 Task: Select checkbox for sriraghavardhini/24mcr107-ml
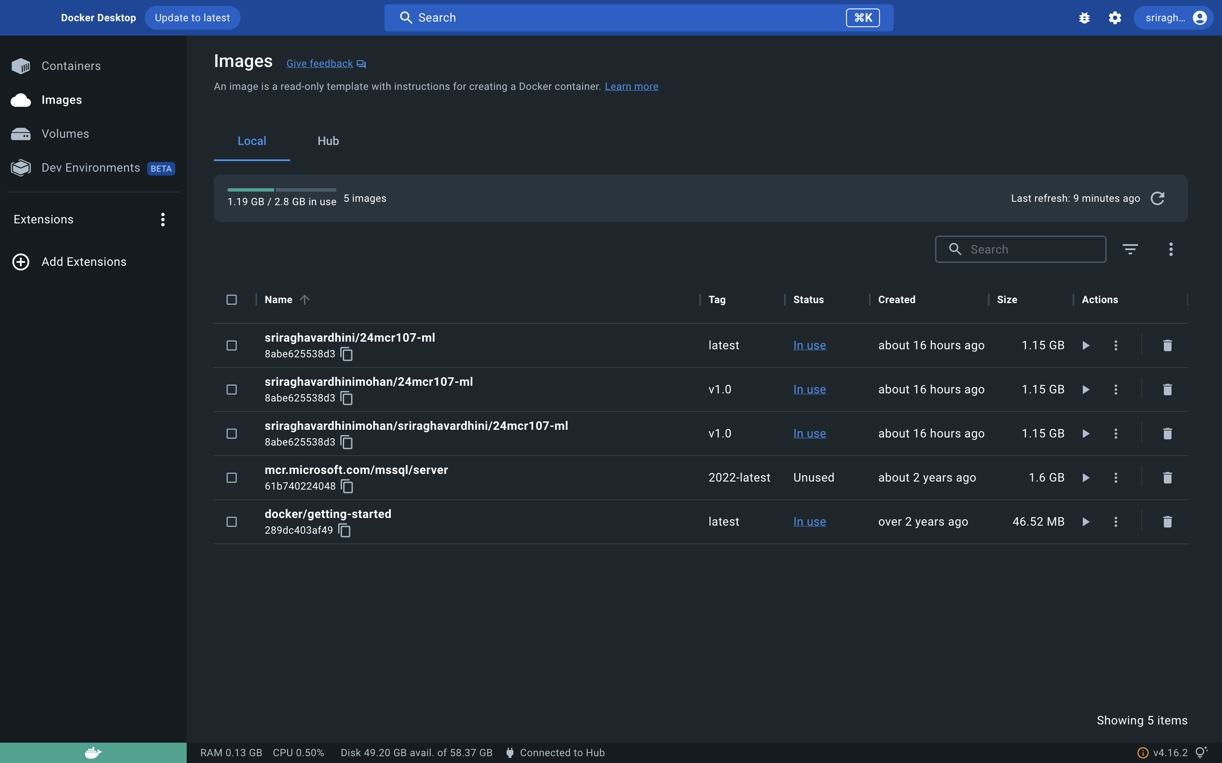232,345
